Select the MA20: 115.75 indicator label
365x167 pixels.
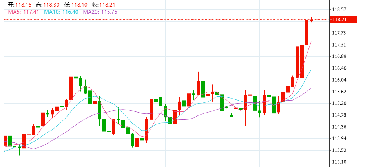coord(100,12)
